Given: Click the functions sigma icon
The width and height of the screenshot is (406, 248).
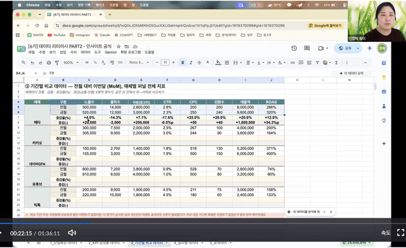Looking at the screenshot, I should pyautogui.click(x=336, y=62).
